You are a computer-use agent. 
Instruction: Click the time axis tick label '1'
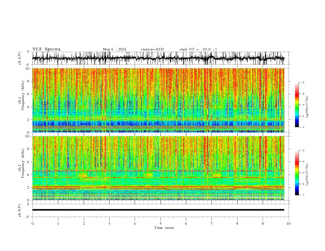(x=58, y=224)
